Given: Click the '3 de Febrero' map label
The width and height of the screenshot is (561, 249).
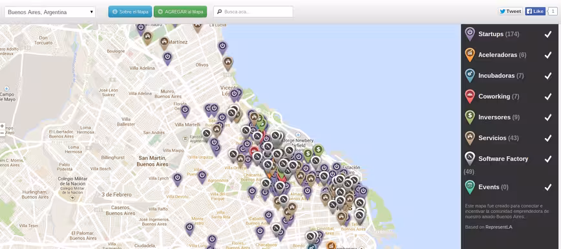Looking at the screenshot, I should click(x=116, y=195).
